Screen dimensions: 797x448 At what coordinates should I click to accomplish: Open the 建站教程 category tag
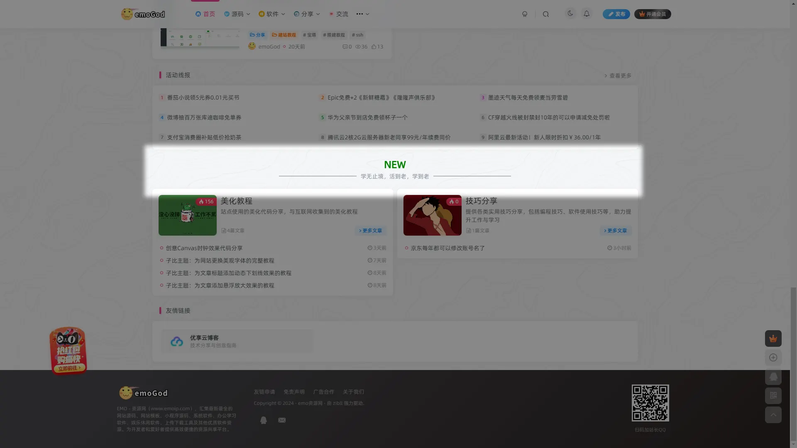pos(284,35)
